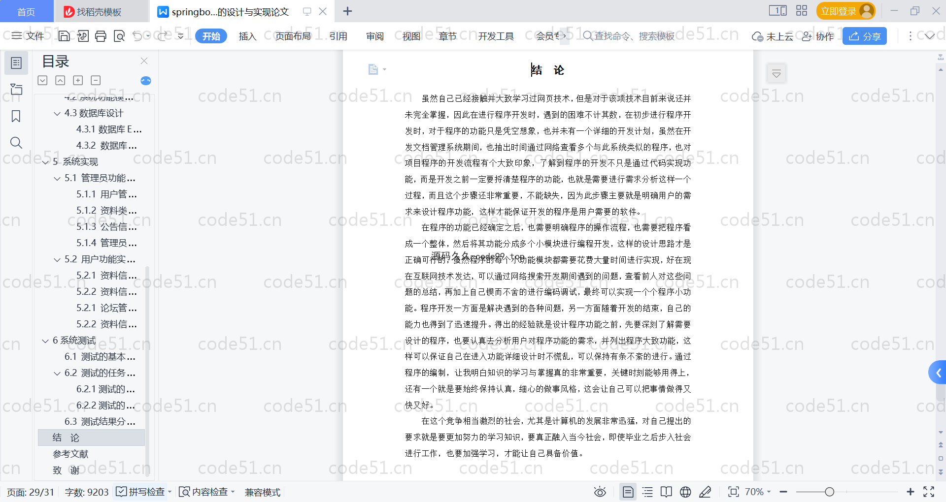Open the quick access toolbar dropdown arrow
The image size is (946, 502).
point(181,36)
